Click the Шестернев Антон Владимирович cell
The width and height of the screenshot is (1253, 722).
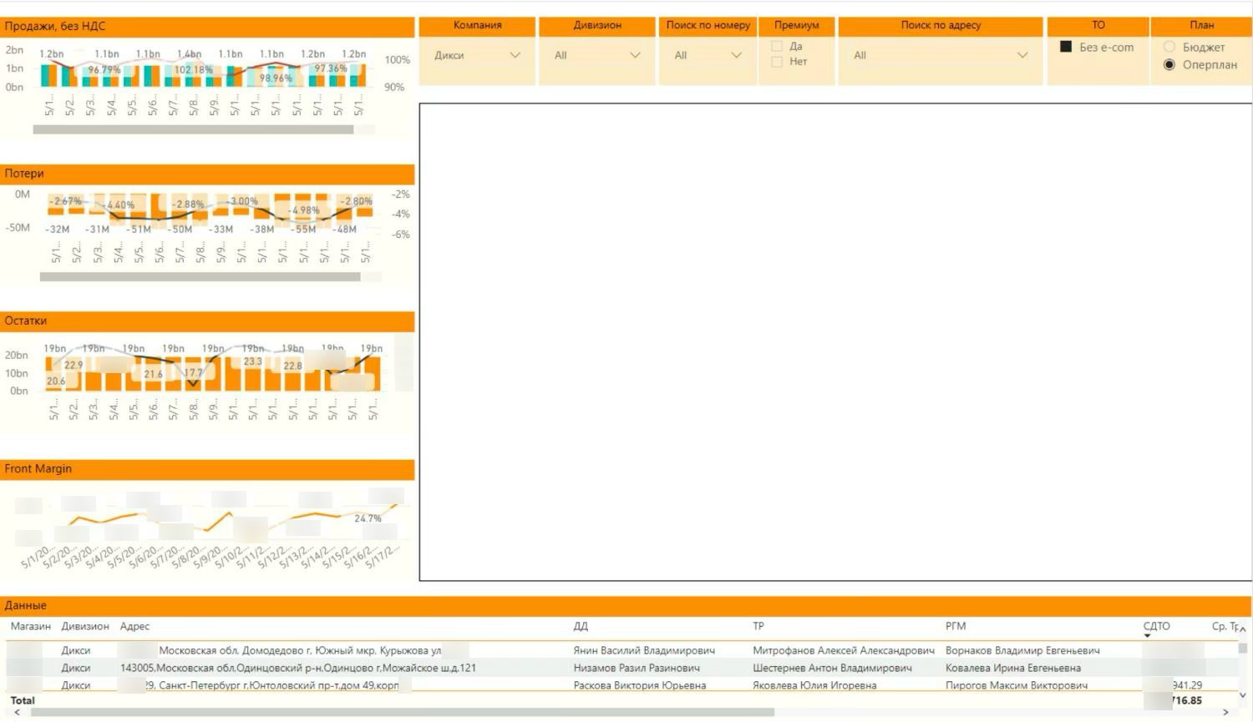pyautogui.click(x=832, y=668)
